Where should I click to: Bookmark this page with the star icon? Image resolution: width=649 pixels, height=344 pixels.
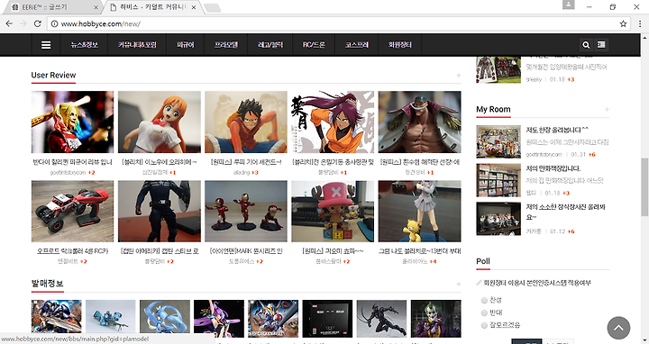click(623, 23)
